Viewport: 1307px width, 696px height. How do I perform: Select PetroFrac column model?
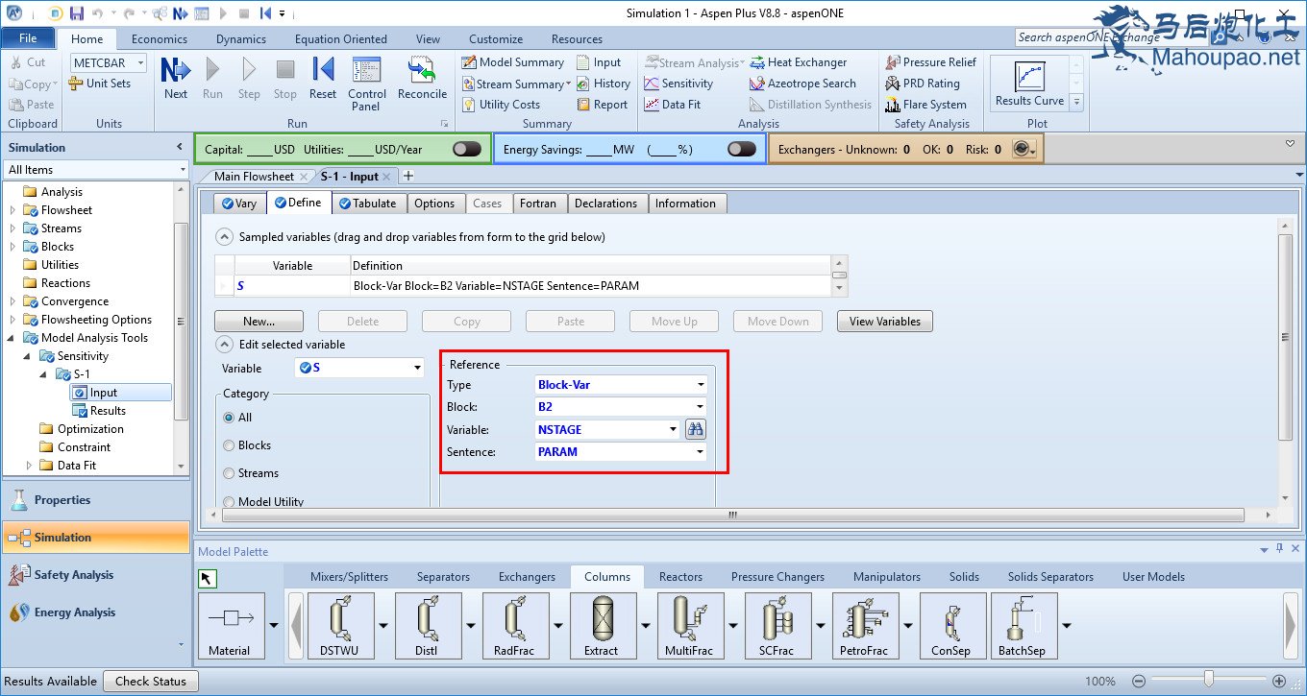pos(865,626)
